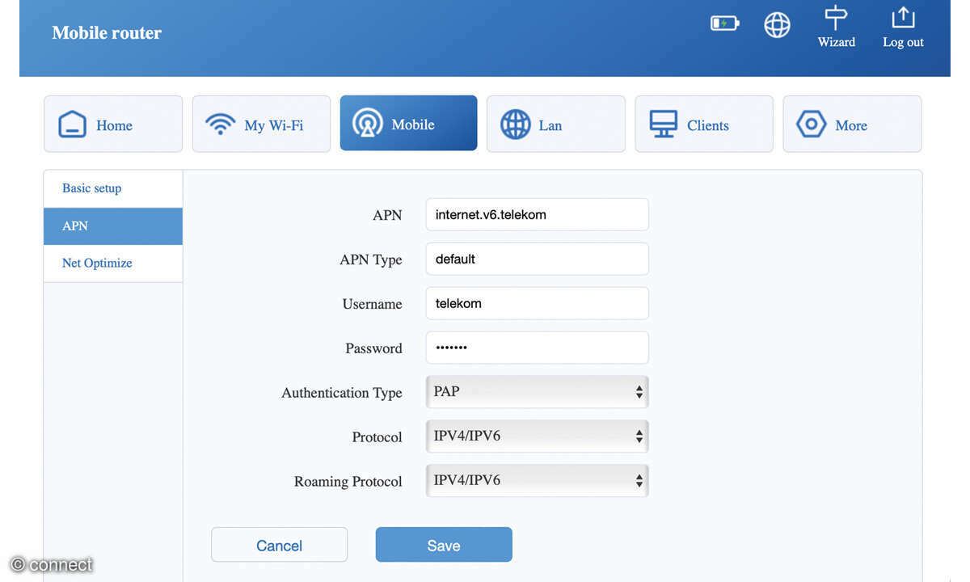Cancel the APN changes
Image resolution: width=970 pixels, height=582 pixels.
tap(279, 545)
